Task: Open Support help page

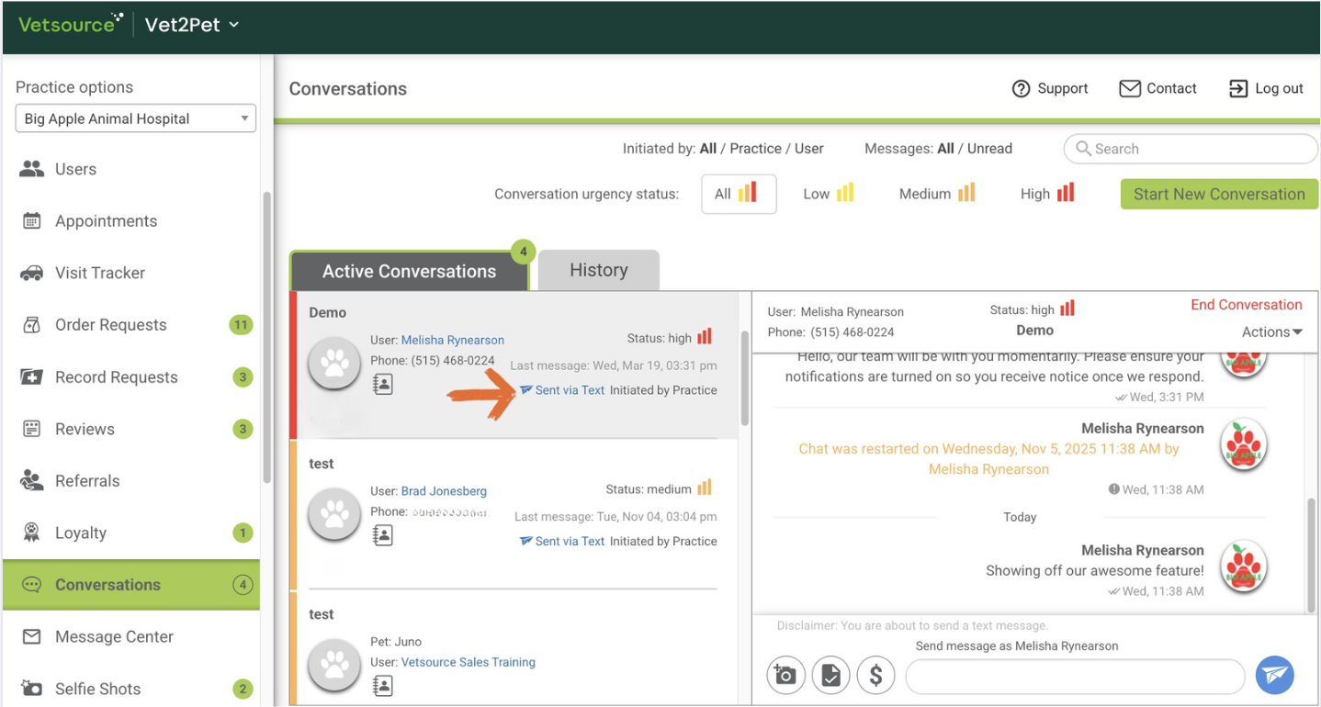Action: coord(1050,88)
